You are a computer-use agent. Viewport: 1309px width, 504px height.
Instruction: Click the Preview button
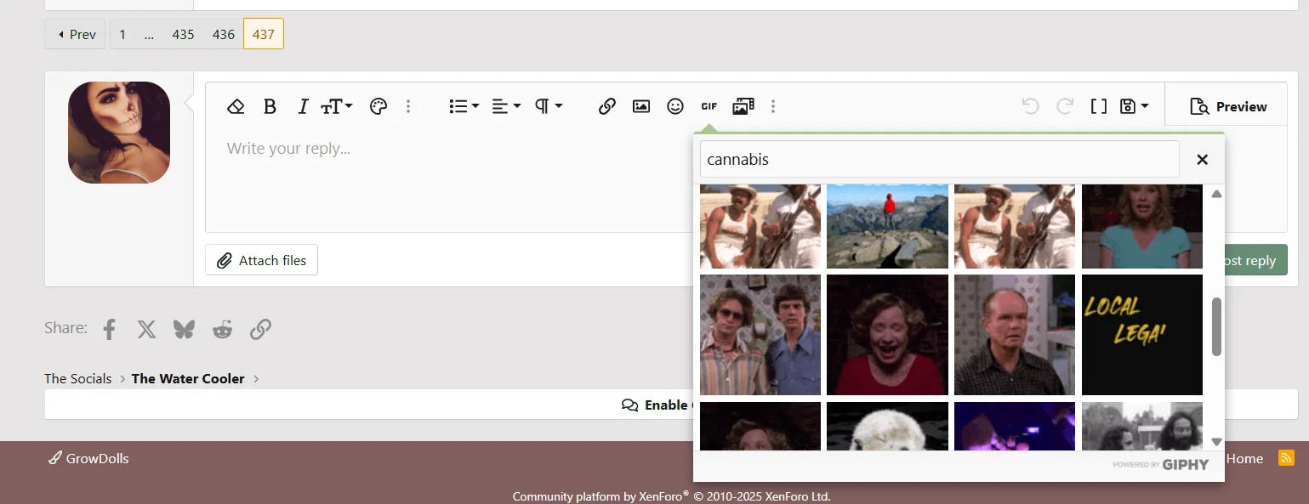(x=1228, y=106)
